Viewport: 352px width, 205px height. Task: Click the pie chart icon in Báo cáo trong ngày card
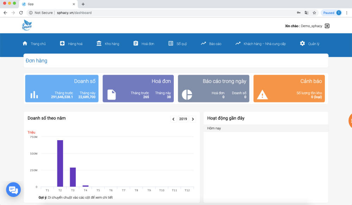coord(187,94)
